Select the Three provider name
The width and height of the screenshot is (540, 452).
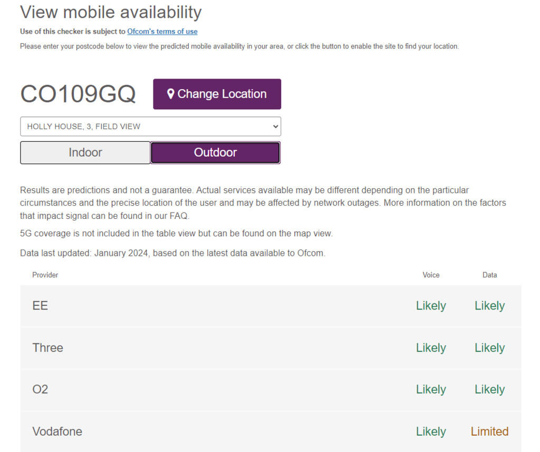(47, 348)
